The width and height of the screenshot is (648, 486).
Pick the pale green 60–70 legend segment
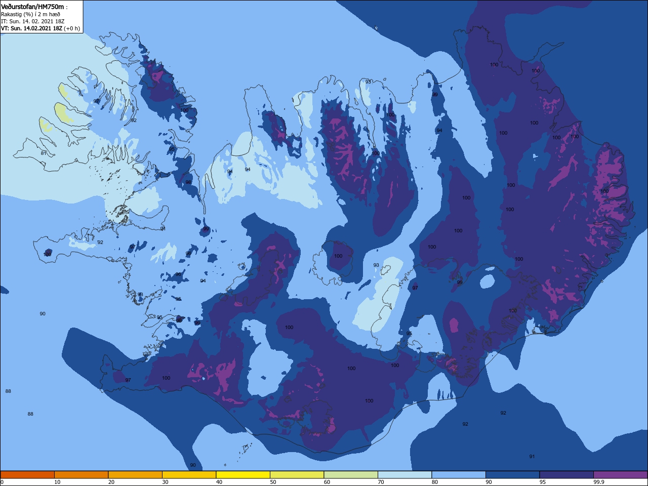point(351,475)
